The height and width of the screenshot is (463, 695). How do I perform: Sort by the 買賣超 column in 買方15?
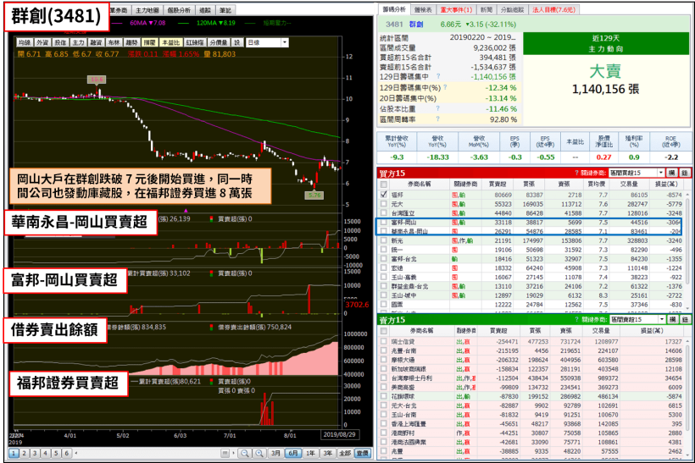coord(498,185)
